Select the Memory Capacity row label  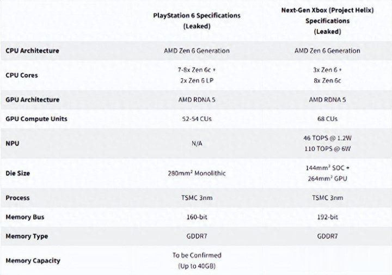click(33, 260)
